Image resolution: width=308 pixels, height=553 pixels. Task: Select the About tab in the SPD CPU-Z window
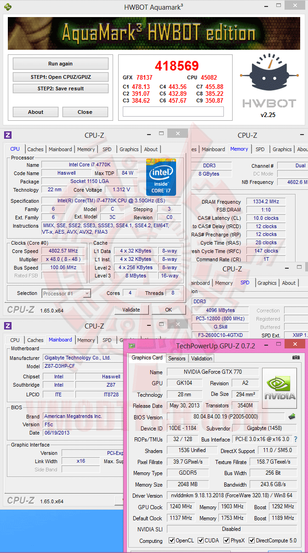pos(289,283)
